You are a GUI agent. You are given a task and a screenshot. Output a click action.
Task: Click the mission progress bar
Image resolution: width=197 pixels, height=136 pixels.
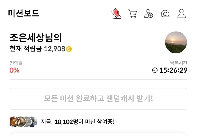pyautogui.click(x=98, y=79)
